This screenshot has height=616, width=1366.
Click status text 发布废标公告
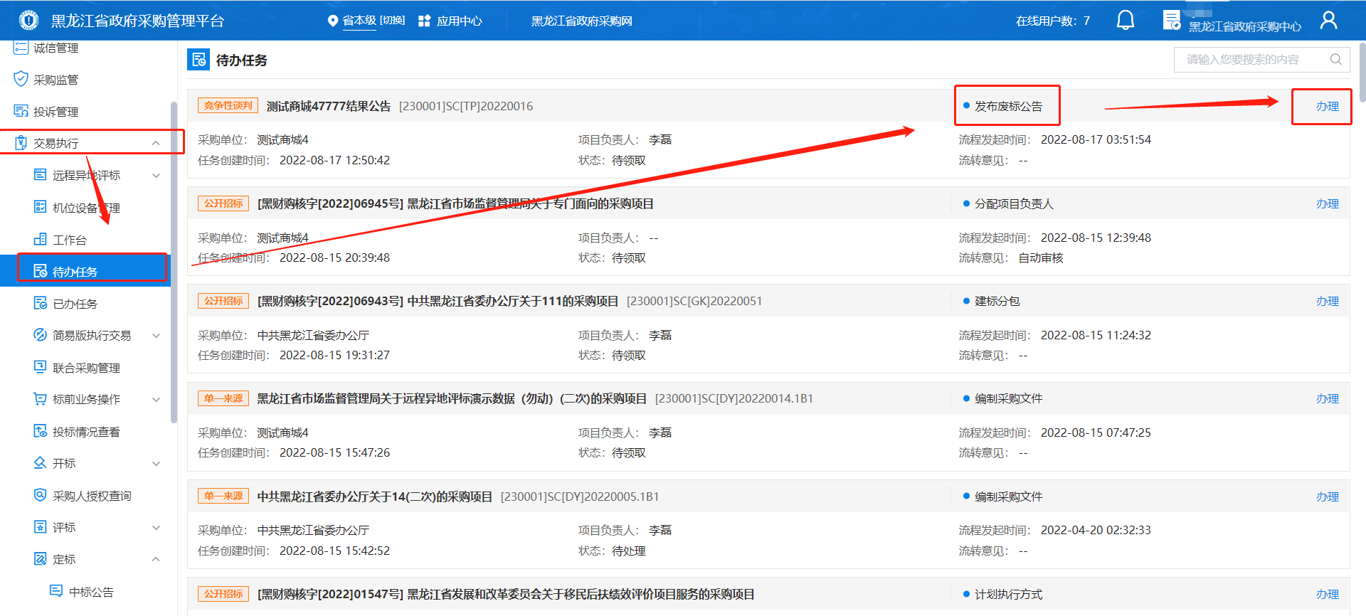[x=1008, y=106]
